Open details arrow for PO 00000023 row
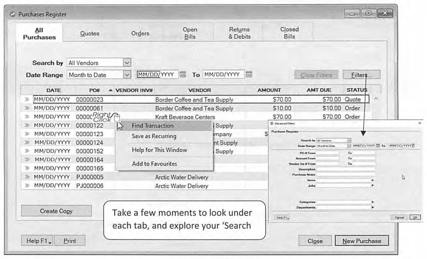This screenshot has height=259, width=427. click(x=27, y=100)
